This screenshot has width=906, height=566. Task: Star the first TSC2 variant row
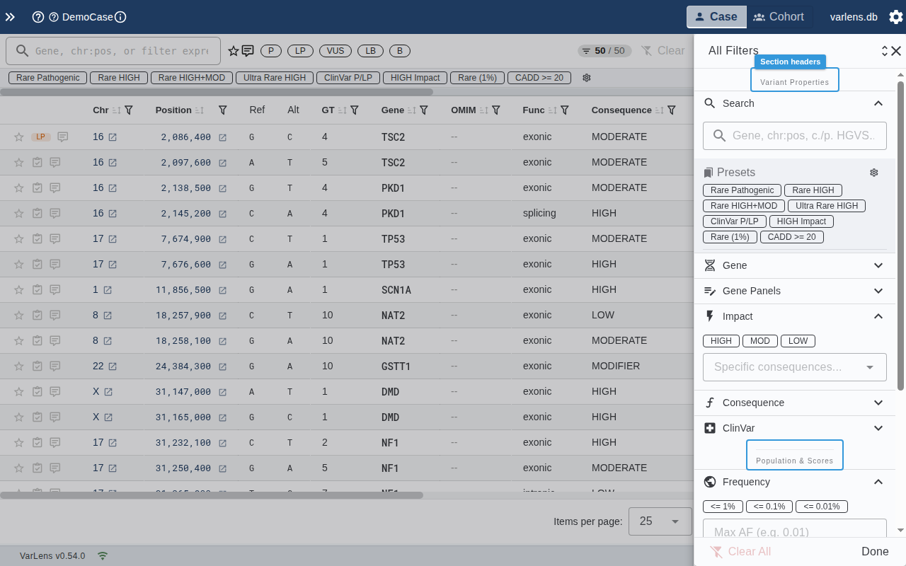point(18,137)
